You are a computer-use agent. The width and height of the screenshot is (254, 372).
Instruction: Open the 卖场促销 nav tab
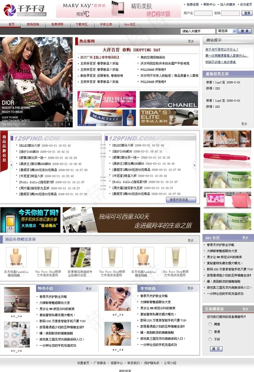pos(33,24)
